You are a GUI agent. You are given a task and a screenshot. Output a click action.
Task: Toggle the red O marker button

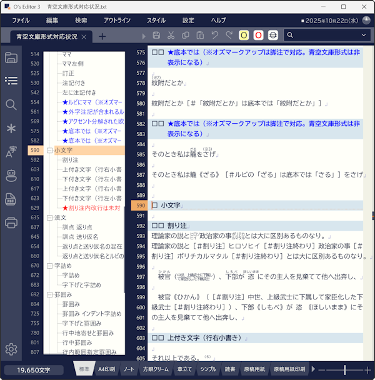click(258, 36)
